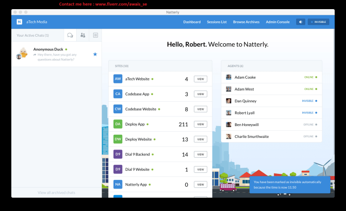
Task: Click the D9 Dial 9 Backend icon
Action: point(118,154)
